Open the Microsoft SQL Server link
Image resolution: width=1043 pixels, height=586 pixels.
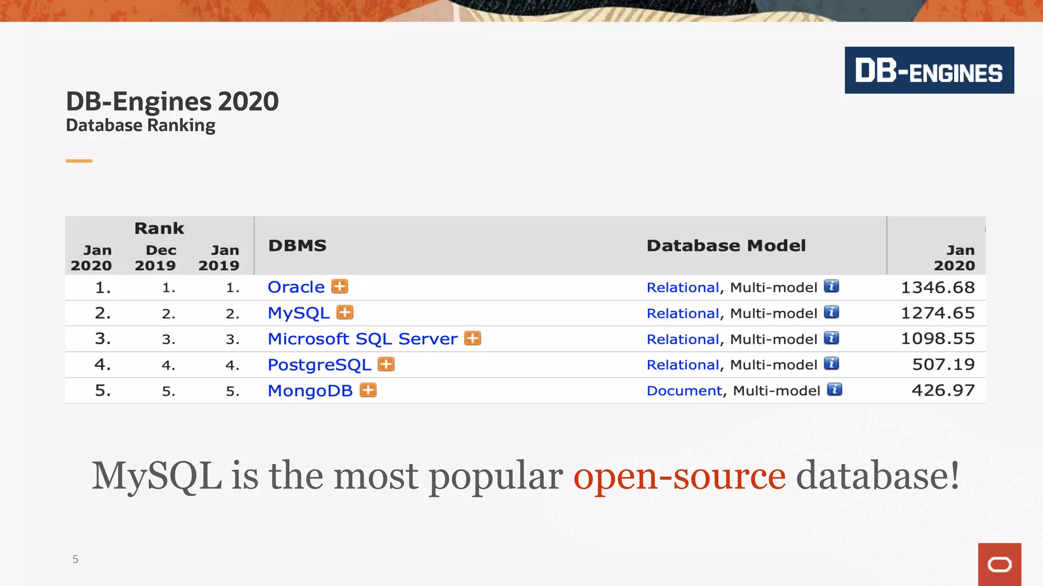point(363,339)
